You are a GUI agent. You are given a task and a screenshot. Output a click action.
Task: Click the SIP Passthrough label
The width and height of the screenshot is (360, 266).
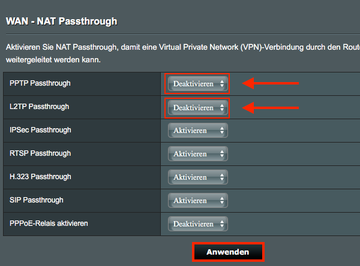[x=36, y=200]
